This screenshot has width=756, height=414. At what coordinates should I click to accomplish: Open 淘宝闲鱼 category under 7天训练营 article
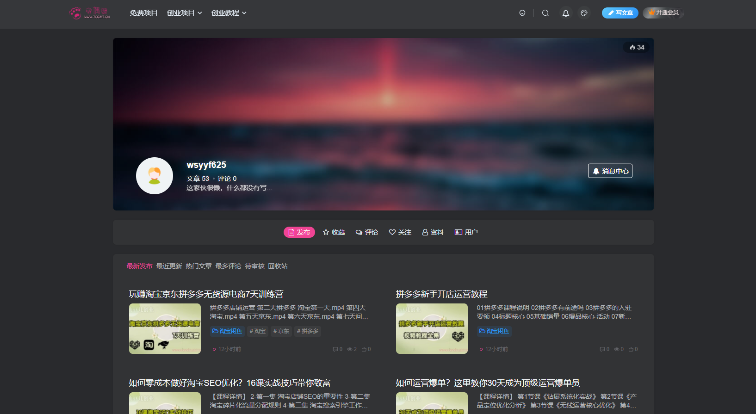click(227, 331)
